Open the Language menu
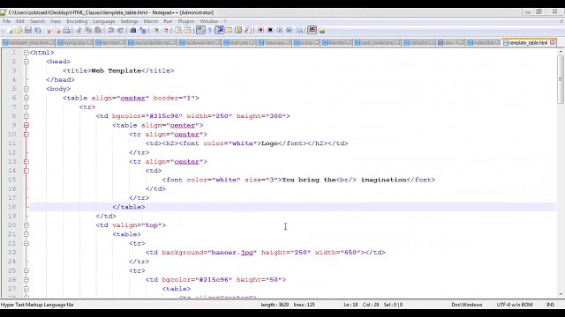Image resolution: width=565 pixels, height=317 pixels. [x=104, y=21]
